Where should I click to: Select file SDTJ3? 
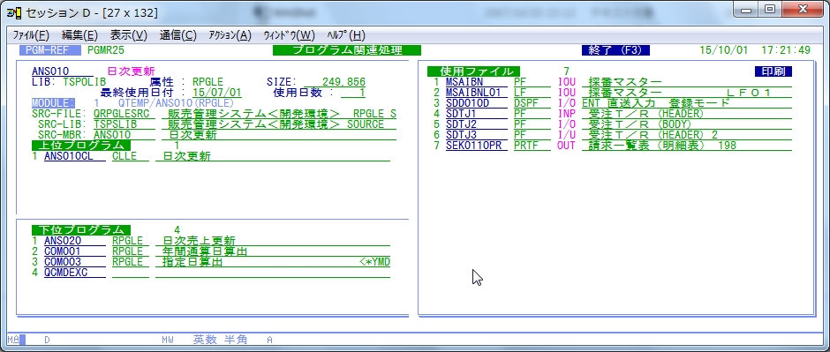click(477, 135)
